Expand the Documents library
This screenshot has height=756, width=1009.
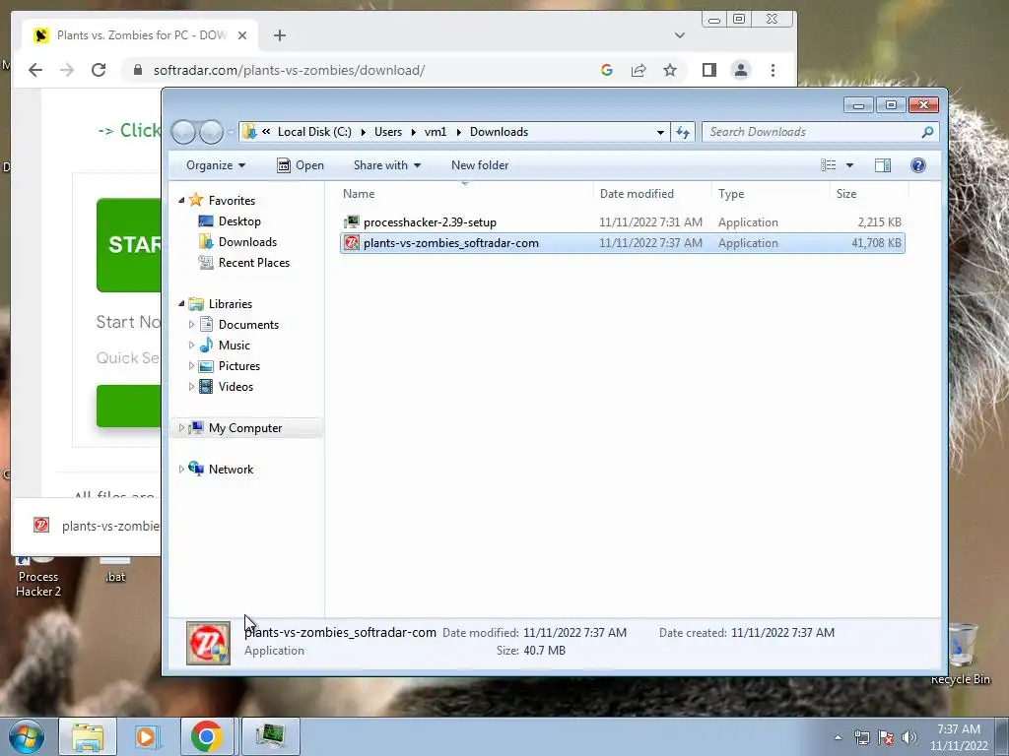(x=191, y=325)
